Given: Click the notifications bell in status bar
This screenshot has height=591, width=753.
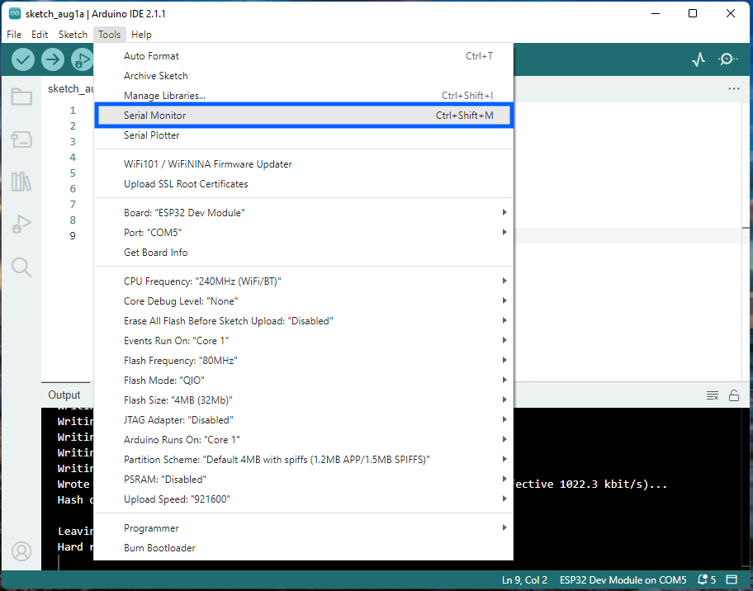Looking at the screenshot, I should click(703, 580).
